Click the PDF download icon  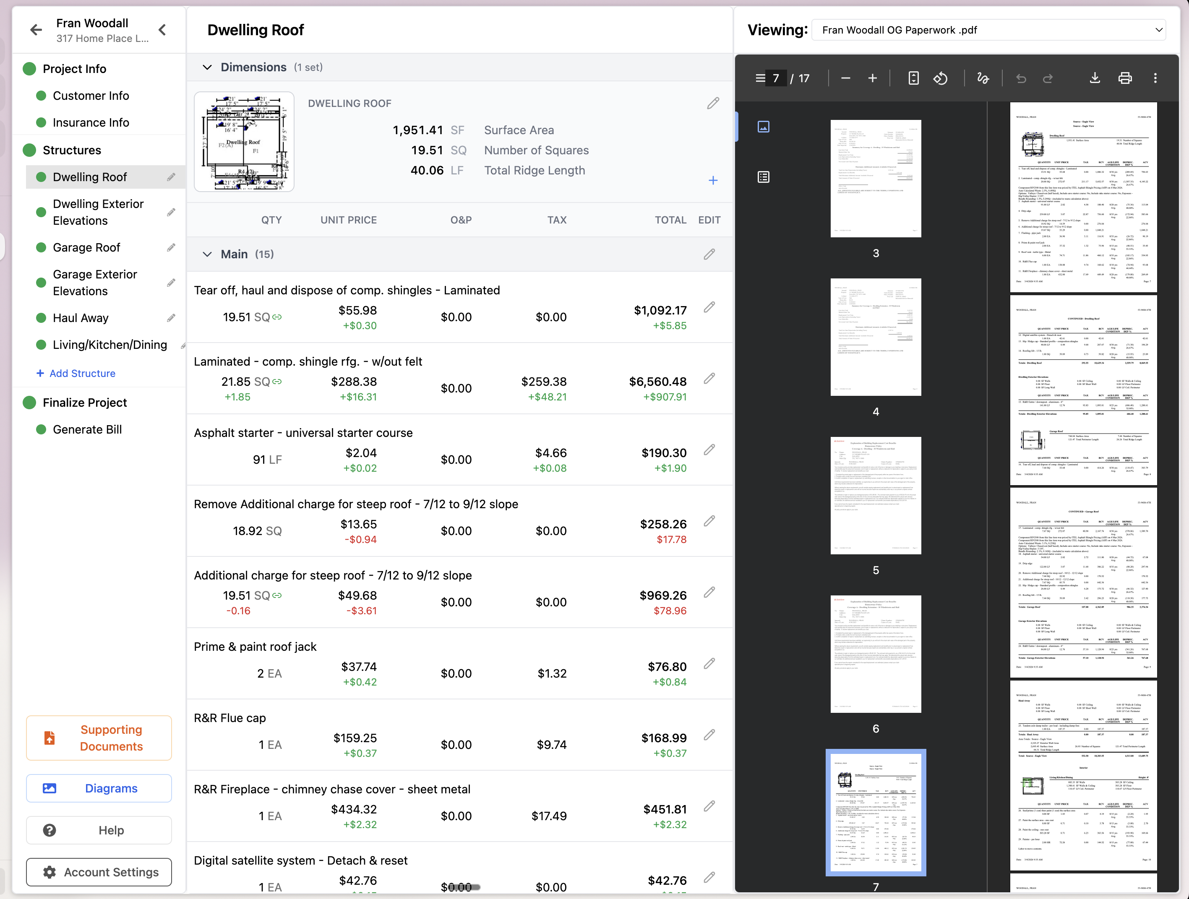point(1095,78)
